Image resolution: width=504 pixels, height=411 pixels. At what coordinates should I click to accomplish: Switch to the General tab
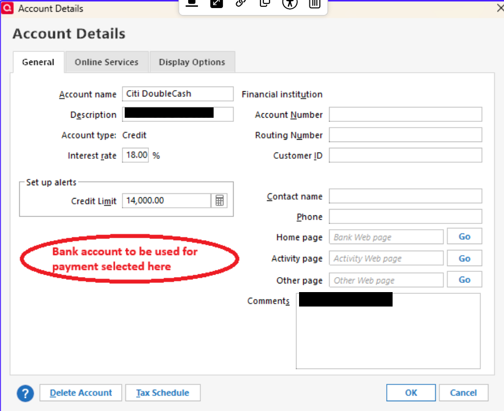(x=38, y=62)
